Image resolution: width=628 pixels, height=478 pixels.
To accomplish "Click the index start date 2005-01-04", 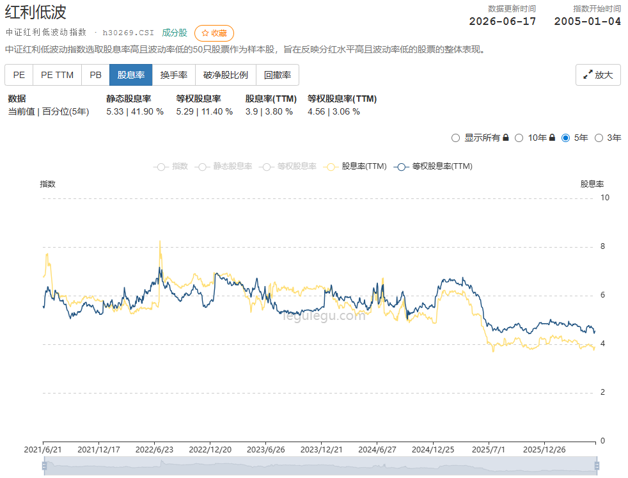I will click(588, 22).
